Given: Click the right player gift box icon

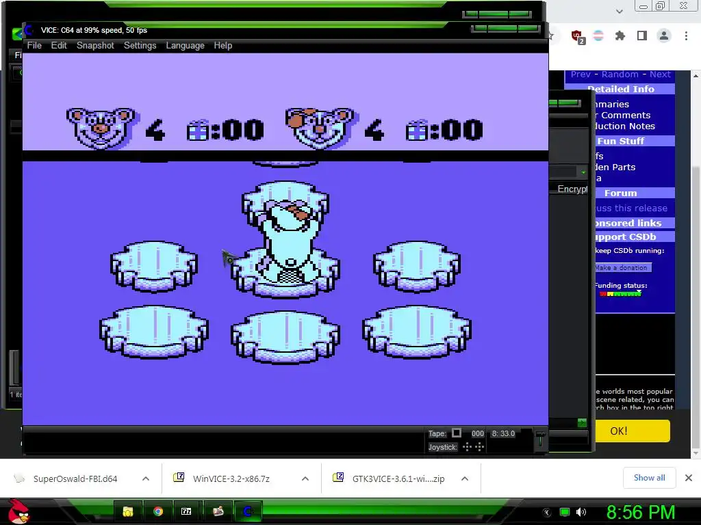Looking at the screenshot, I should point(417,131).
